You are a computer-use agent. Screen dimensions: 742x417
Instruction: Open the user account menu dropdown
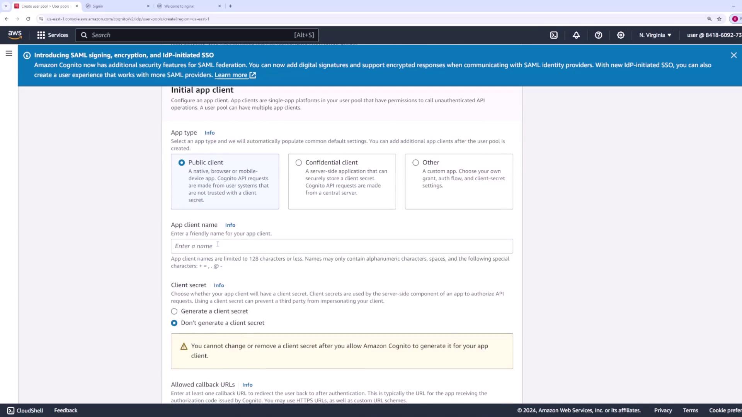pyautogui.click(x=713, y=35)
